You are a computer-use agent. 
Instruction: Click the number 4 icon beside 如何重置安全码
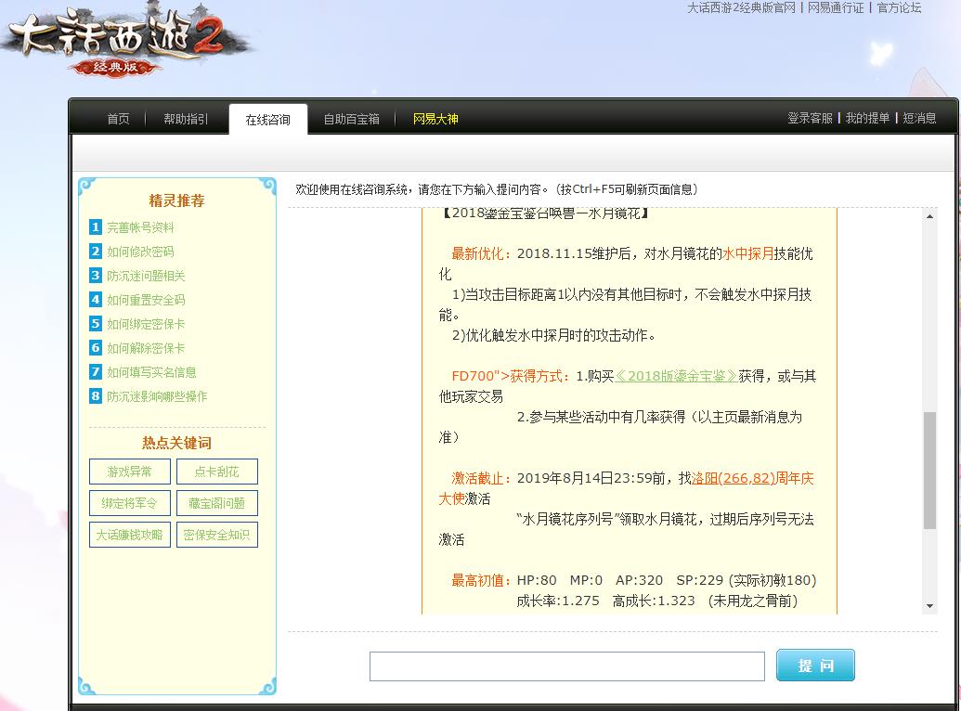pos(96,300)
